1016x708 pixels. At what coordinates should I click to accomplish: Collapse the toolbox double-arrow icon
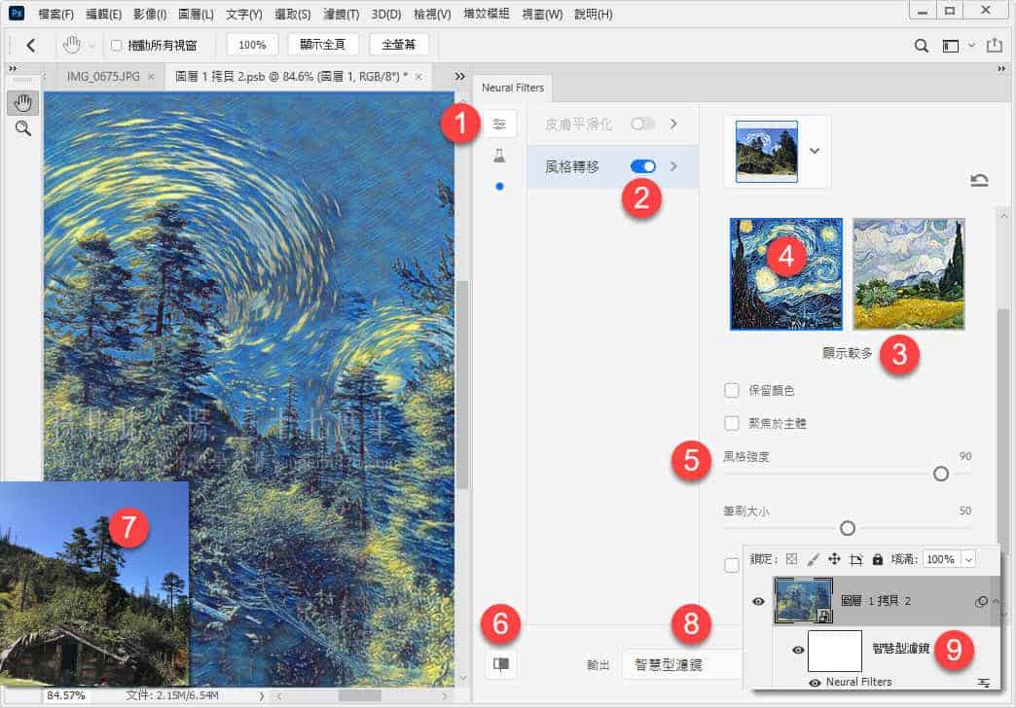(x=13, y=69)
